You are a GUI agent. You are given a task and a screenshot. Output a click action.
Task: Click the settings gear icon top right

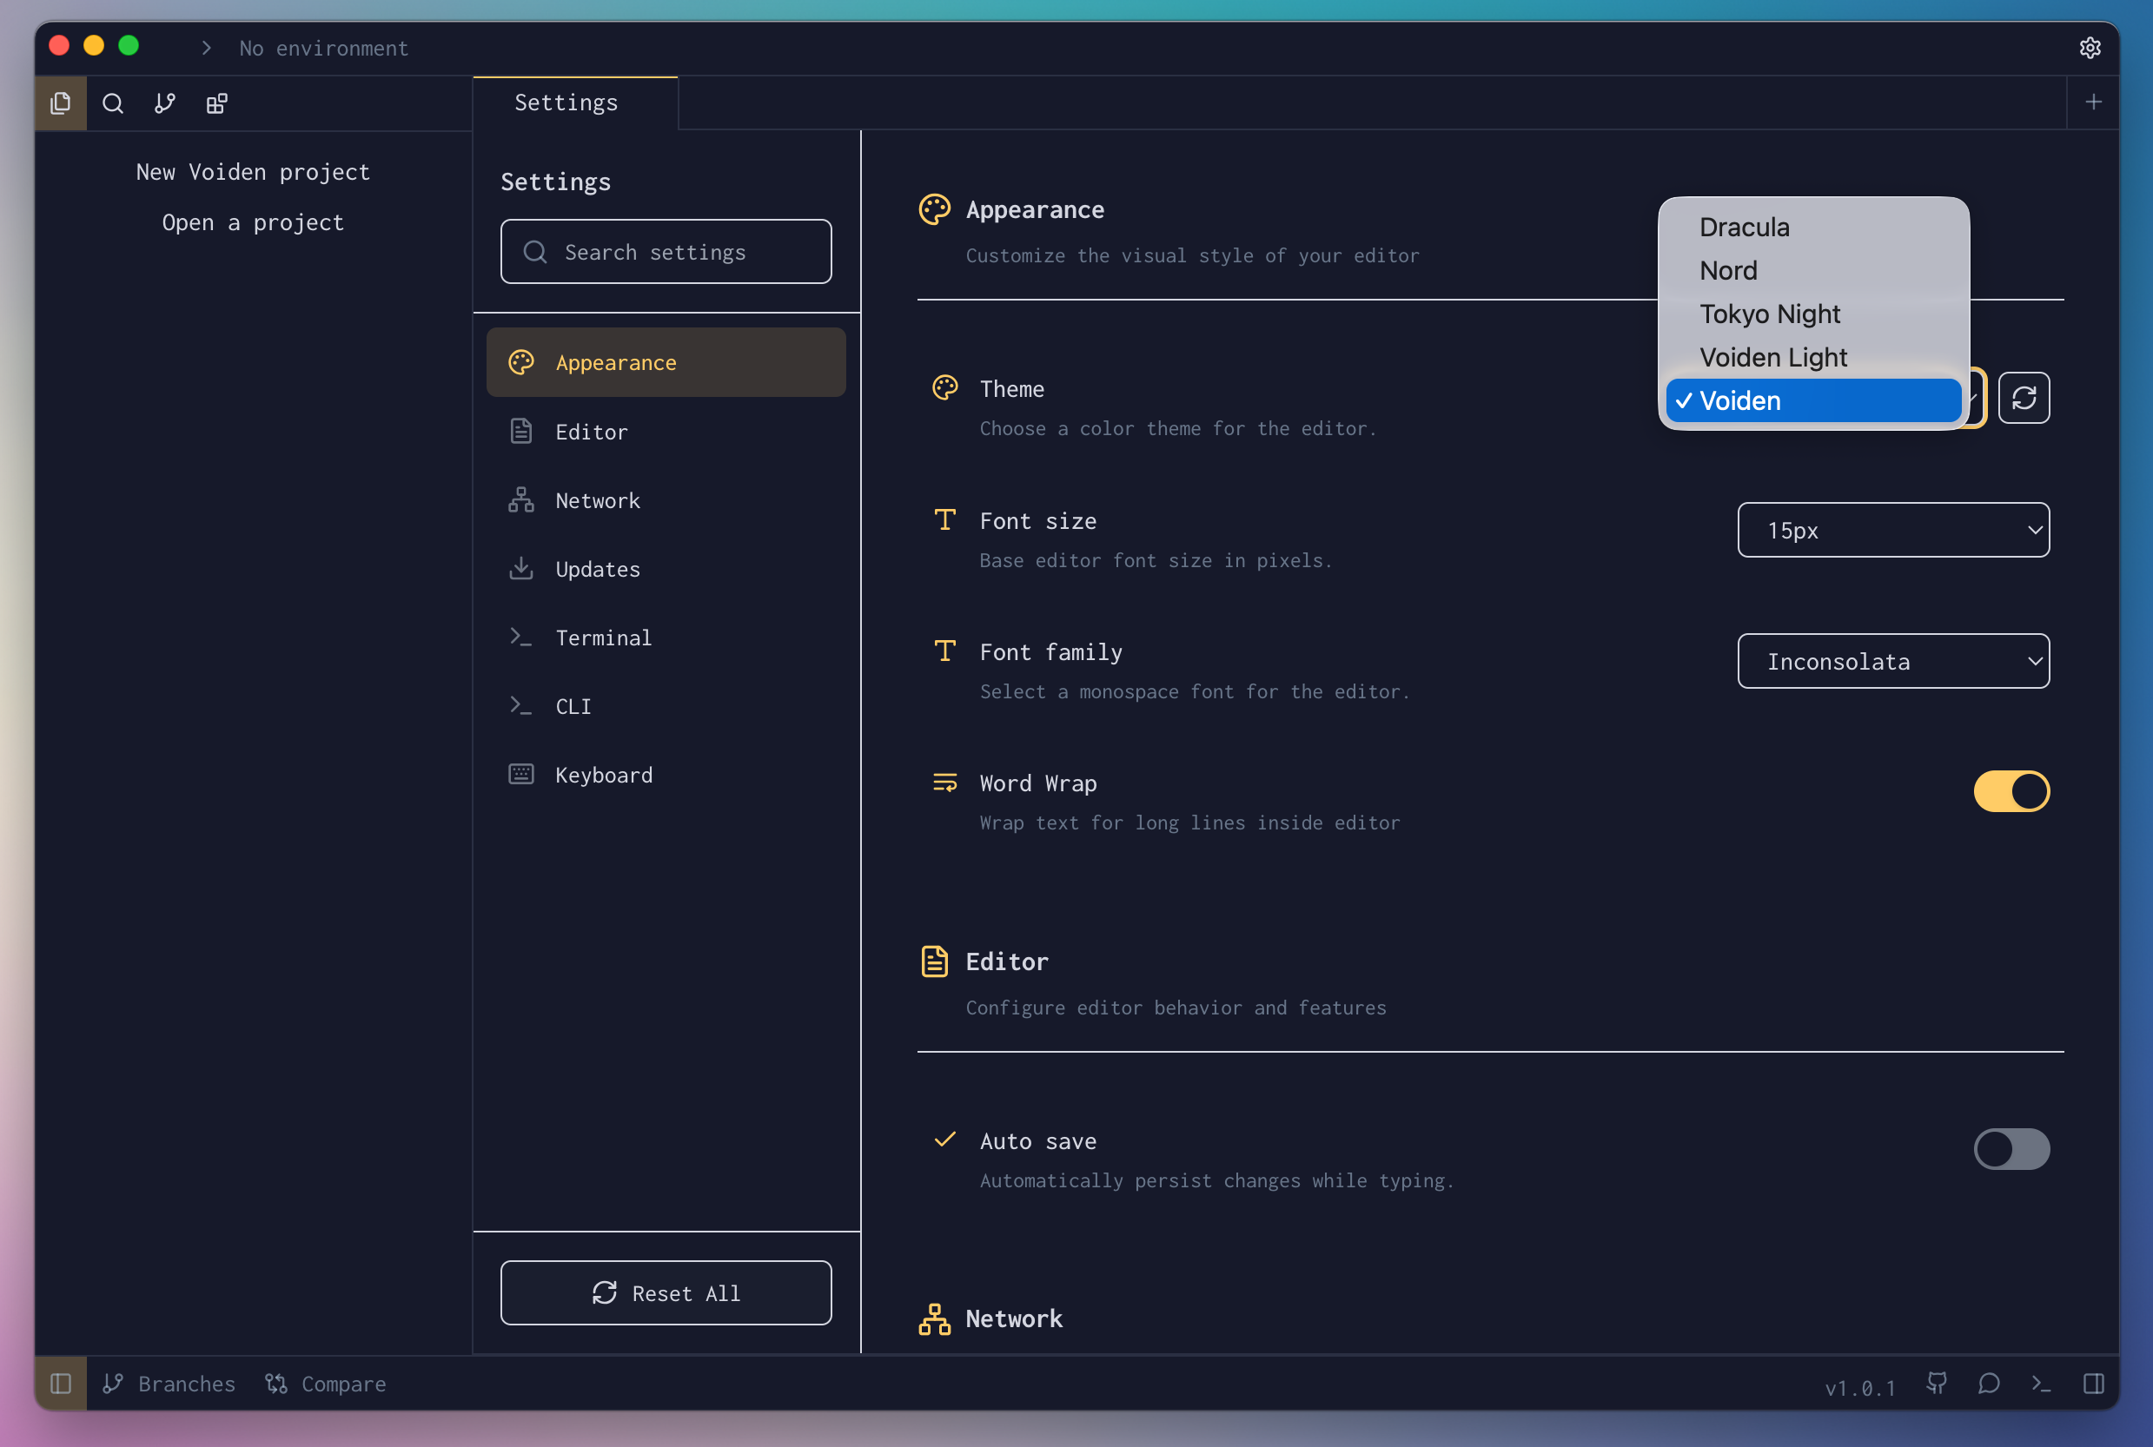[2090, 48]
